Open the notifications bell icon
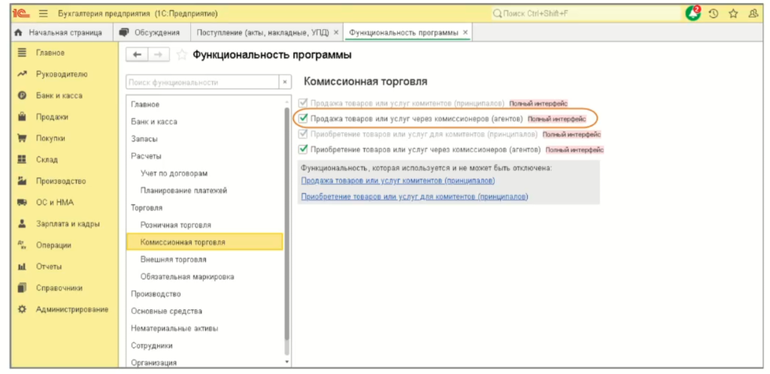Screen dimensions: 770x374 pos(692,14)
